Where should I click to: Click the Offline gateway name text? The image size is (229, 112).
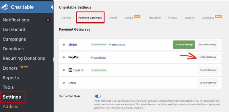click(72, 83)
